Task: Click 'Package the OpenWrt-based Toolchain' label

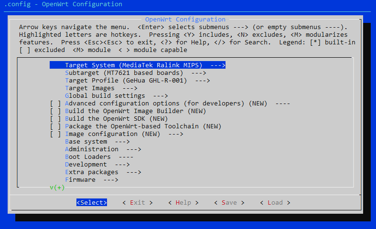Action: coord(132,126)
